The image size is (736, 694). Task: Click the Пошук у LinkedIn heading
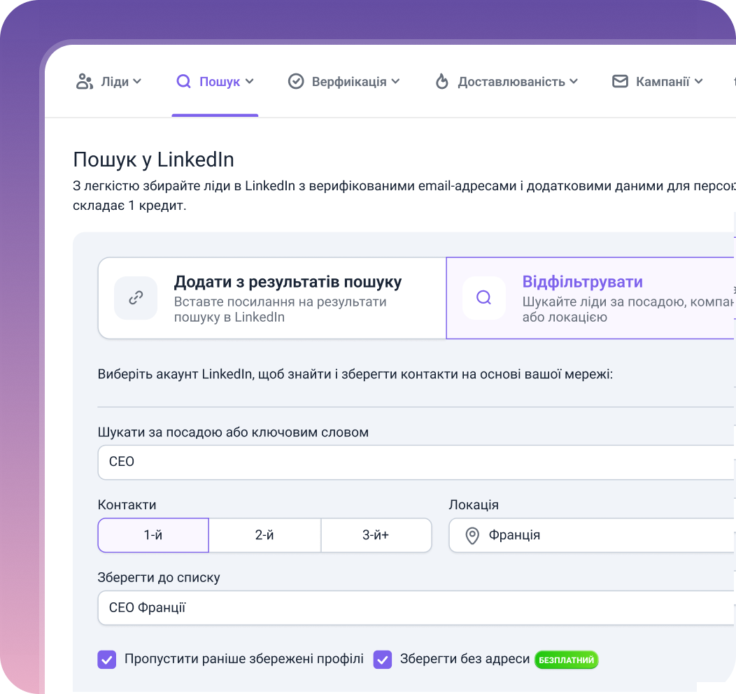click(153, 160)
